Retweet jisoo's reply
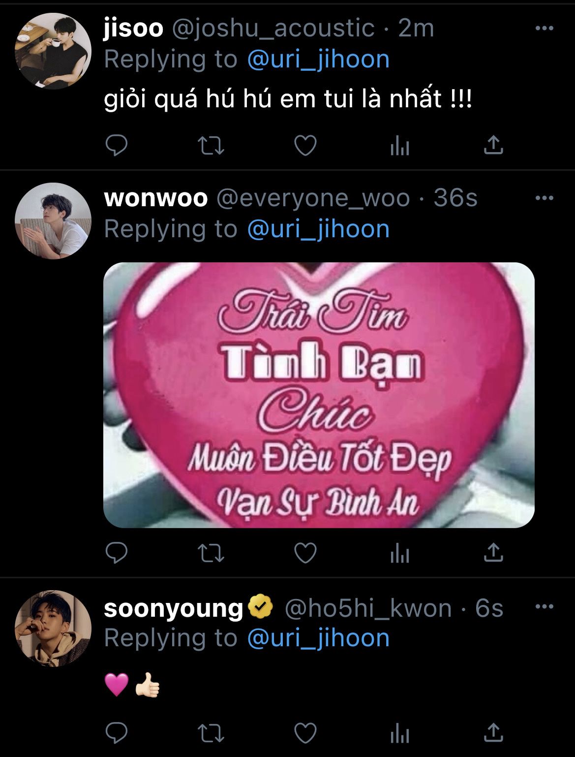 click(211, 146)
